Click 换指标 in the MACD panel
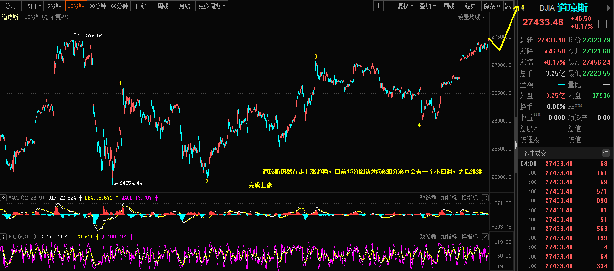Image resolution: width=614 pixels, height=271 pixels. coord(469,198)
